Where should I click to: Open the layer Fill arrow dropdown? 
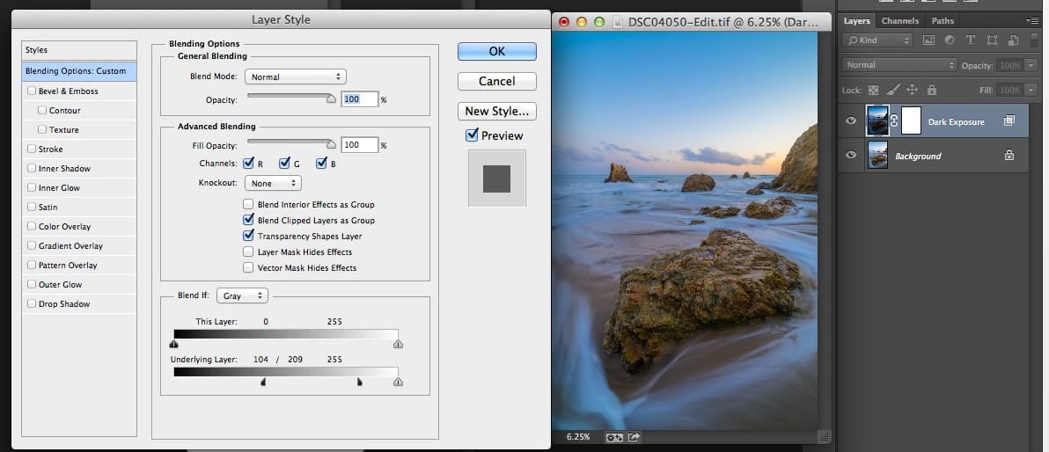tap(1031, 90)
